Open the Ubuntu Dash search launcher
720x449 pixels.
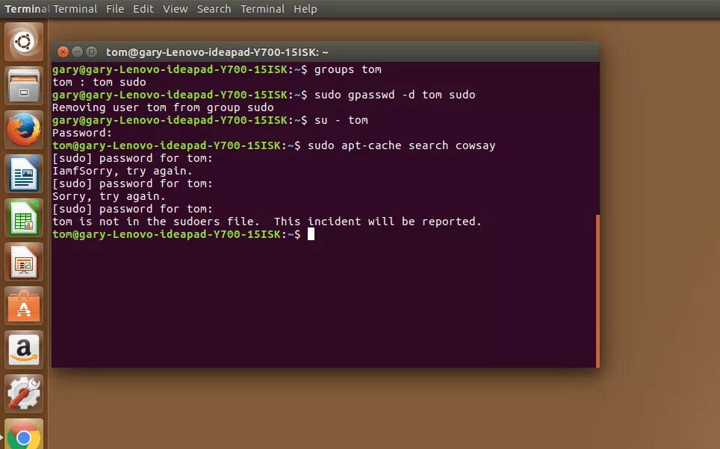24,42
